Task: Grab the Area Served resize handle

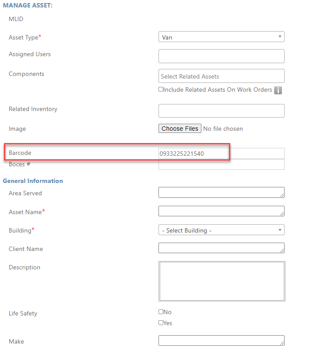Action: 282,195
